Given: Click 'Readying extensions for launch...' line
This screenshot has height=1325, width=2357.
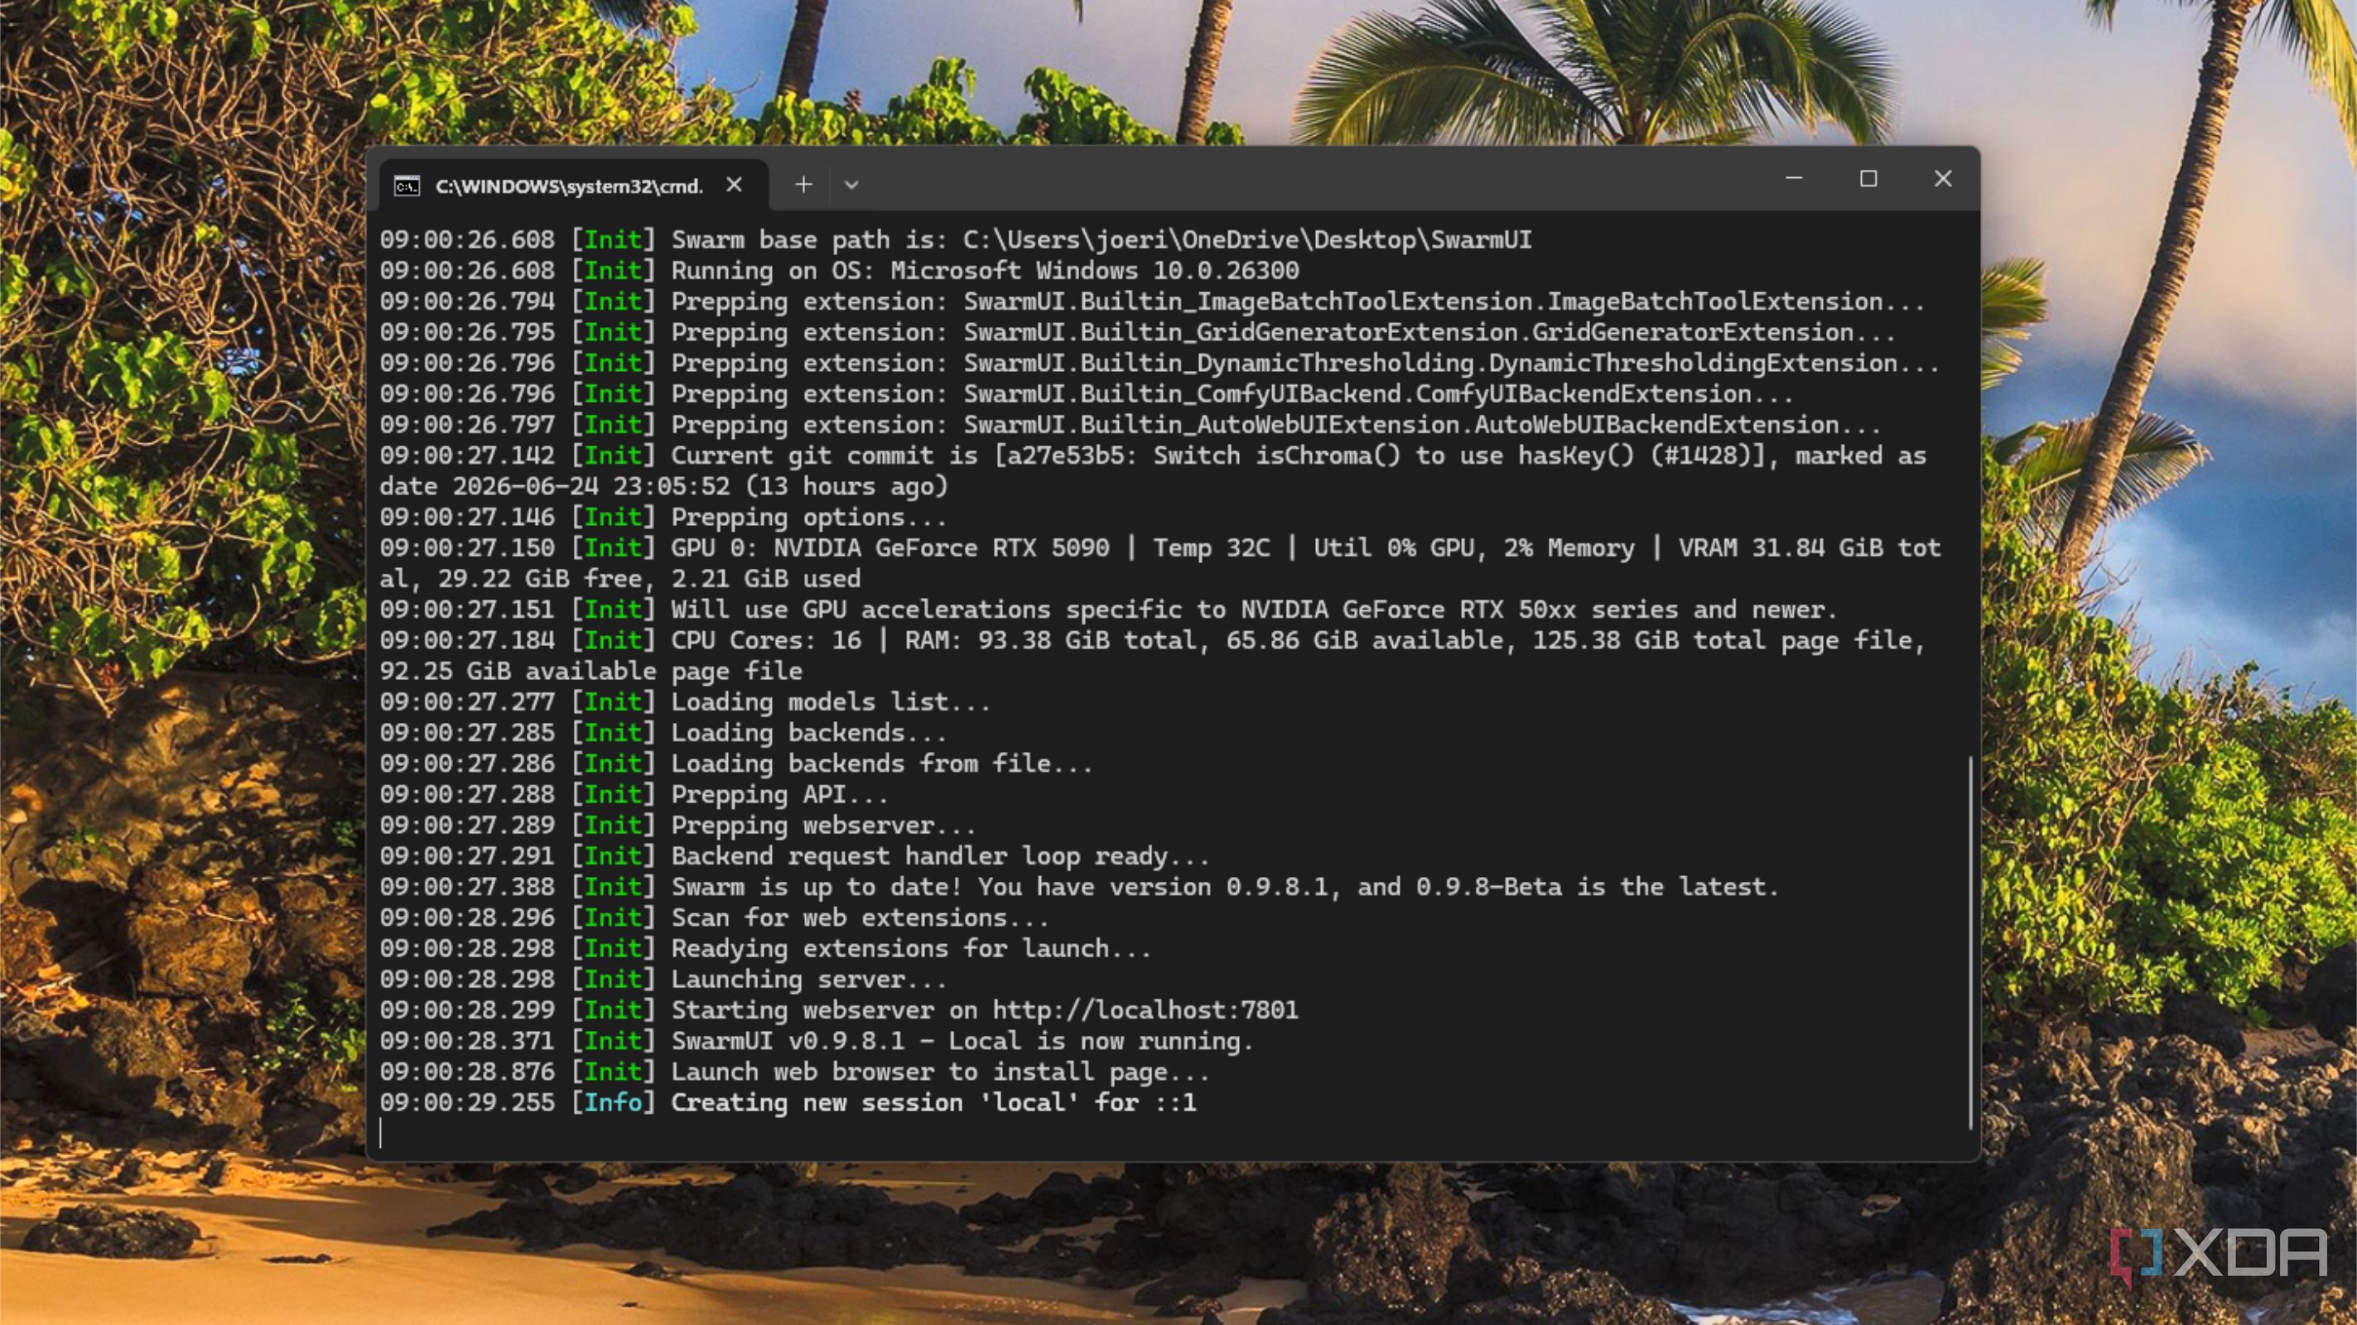Looking at the screenshot, I should 765,948.
